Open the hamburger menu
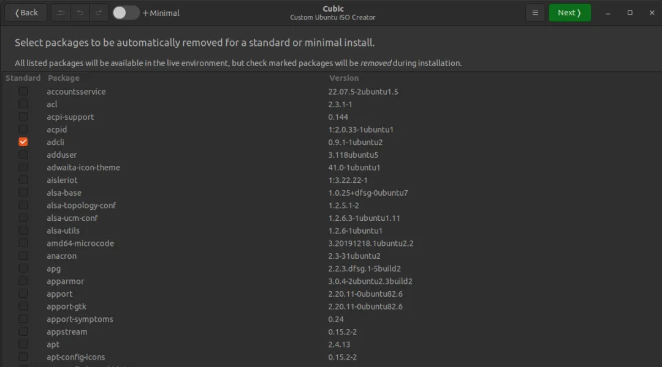Viewport: 662px width, 367px height. click(x=535, y=13)
